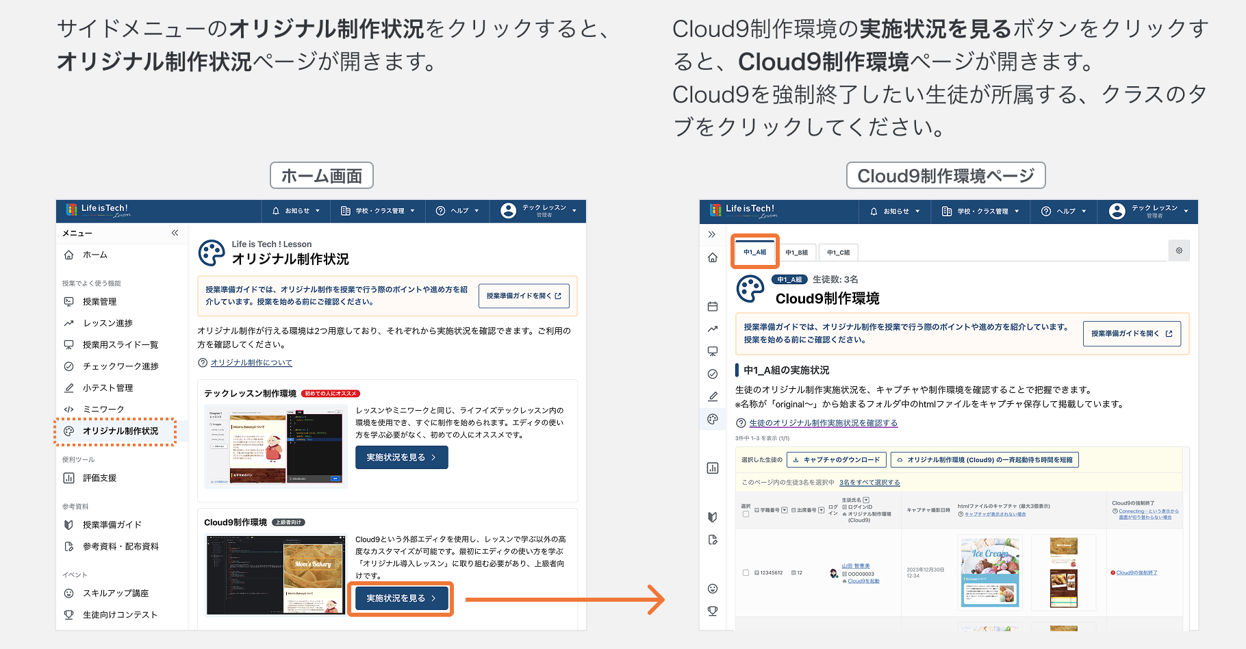Click 授業準備ガイドを開く on the Cloud9 page
Image resolution: width=1246 pixels, height=649 pixels.
tap(1132, 333)
